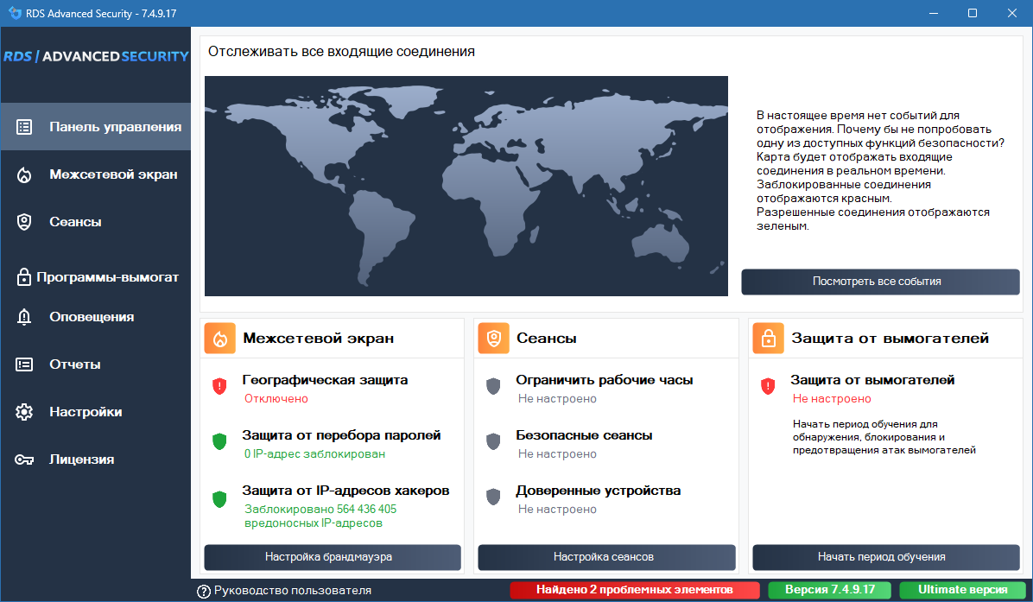The image size is (1033, 602).
Task: Click the red Найдено 2 проблемных элементов button
Action: click(635, 590)
